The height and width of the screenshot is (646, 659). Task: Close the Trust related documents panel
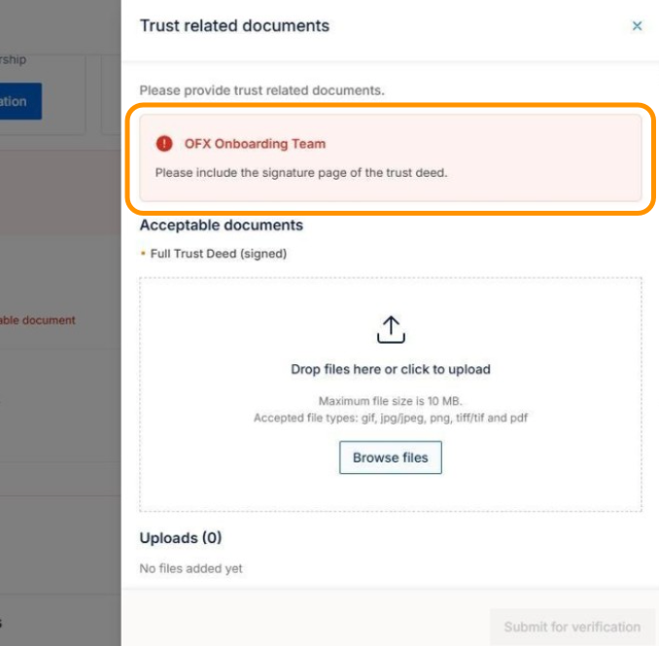click(x=637, y=26)
